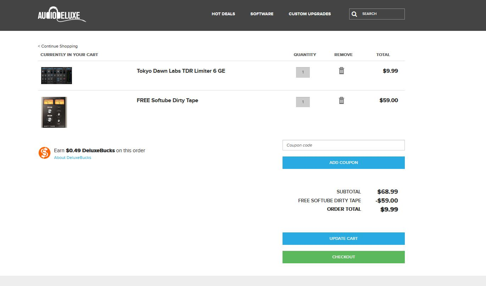Edit quantity for TDR Limiter 6 GE
This screenshot has height=286, width=486.
[x=303, y=72]
